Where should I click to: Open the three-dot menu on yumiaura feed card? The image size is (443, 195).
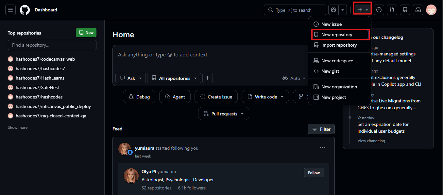323,148
